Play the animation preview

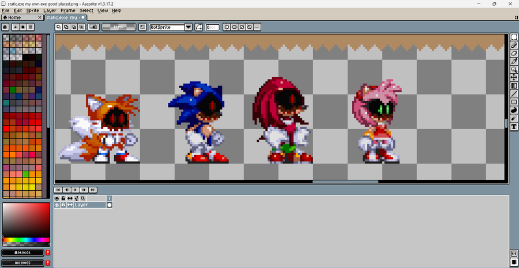75,190
